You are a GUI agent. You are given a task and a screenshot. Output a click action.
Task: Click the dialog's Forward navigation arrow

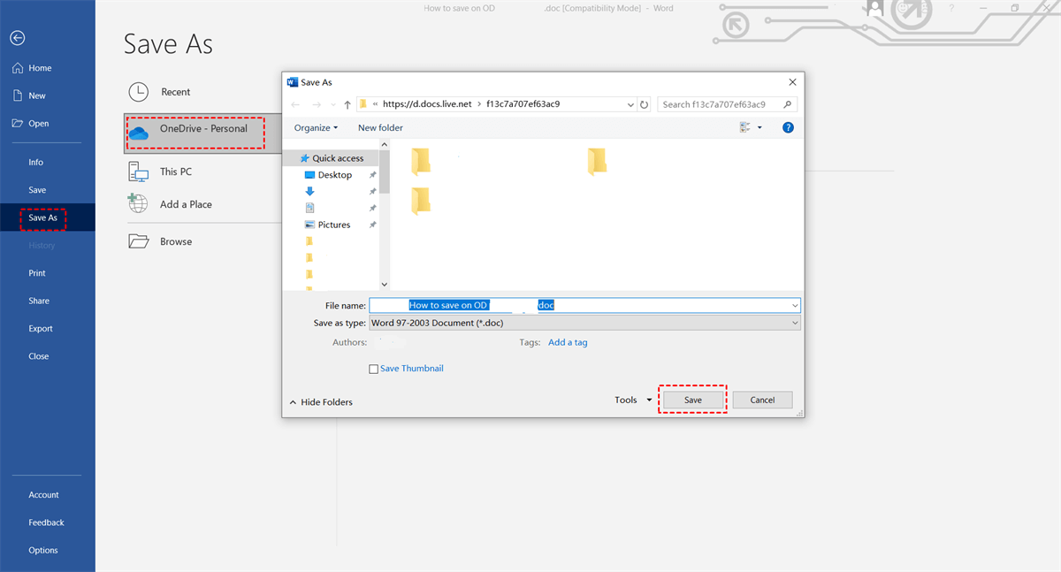317,104
